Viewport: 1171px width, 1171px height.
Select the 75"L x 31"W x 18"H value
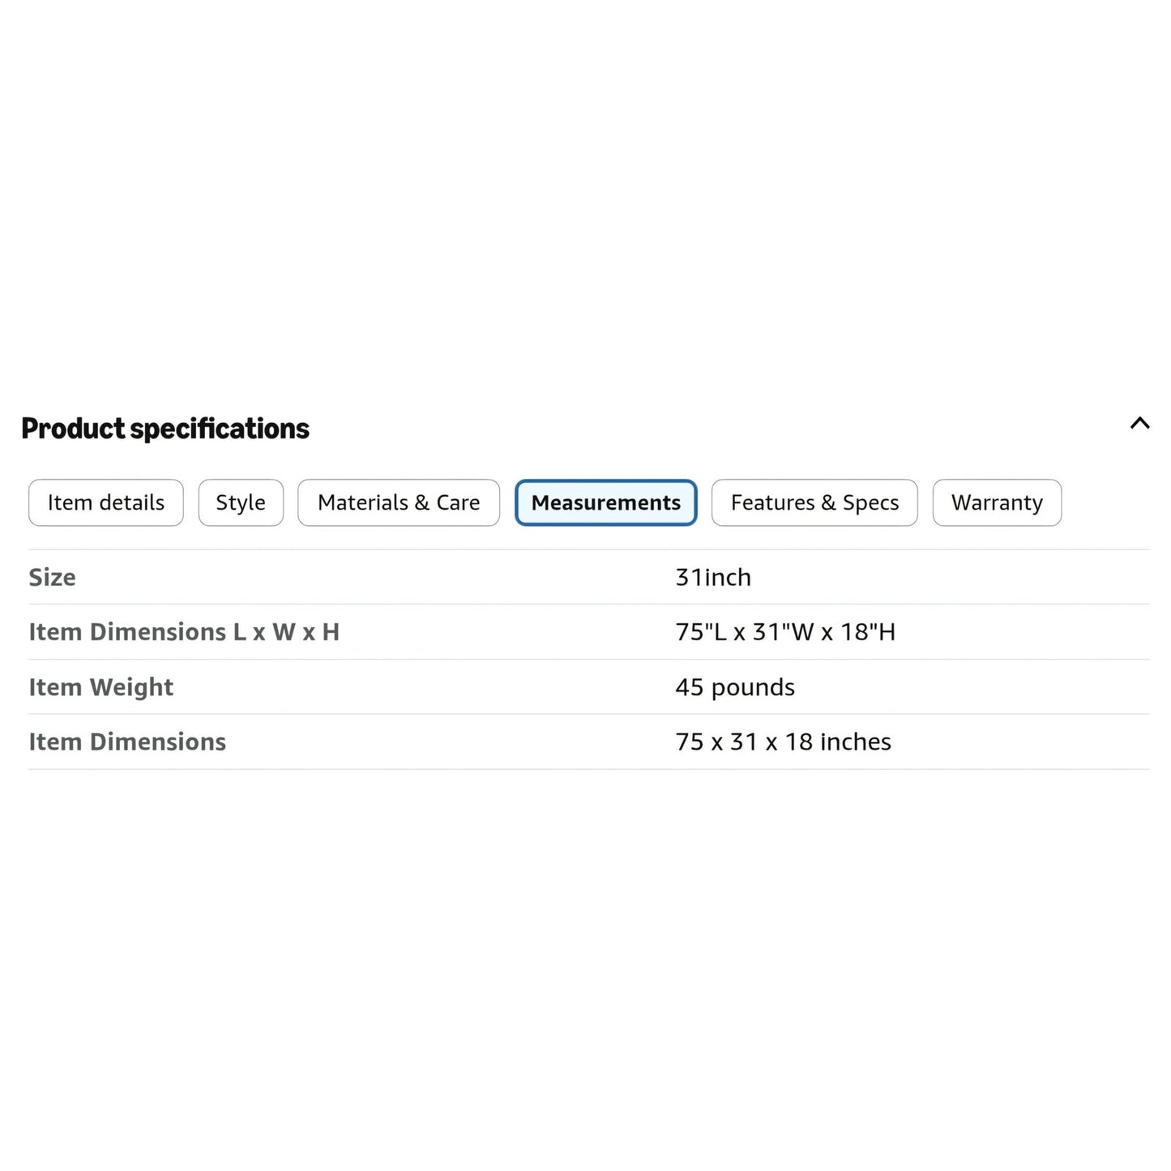[785, 632]
